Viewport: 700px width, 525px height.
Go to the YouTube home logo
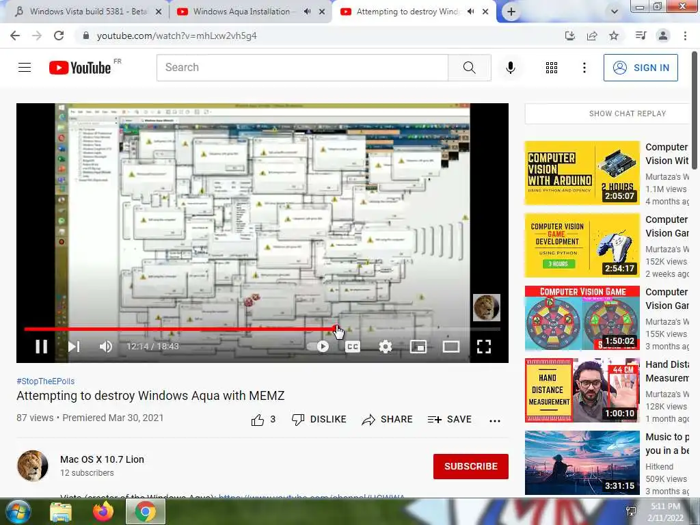[80, 68]
